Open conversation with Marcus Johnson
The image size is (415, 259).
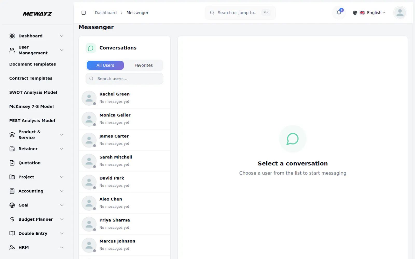click(125, 245)
